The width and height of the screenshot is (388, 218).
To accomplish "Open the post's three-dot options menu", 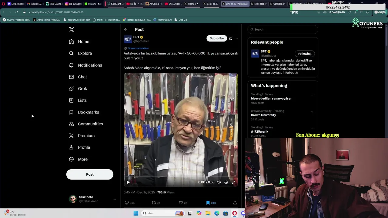I will pyautogui.click(x=236, y=38).
